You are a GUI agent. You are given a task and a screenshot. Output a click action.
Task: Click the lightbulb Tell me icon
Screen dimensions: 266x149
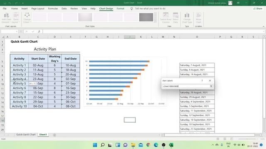[x=131, y=8]
